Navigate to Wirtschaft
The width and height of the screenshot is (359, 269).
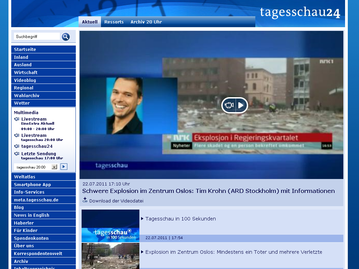(x=44, y=72)
